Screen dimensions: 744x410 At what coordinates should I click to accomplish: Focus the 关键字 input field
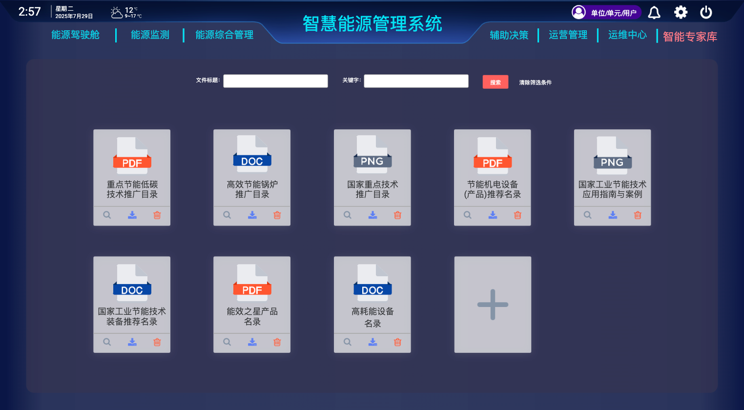click(416, 81)
